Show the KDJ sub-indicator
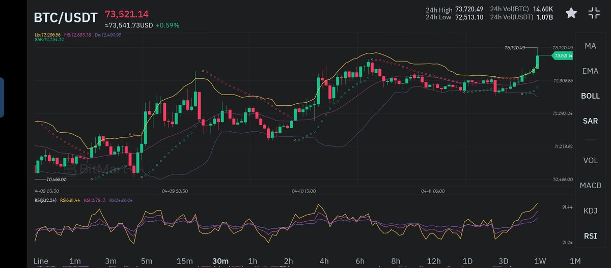Screen dimensions: 611x268 [591, 211]
